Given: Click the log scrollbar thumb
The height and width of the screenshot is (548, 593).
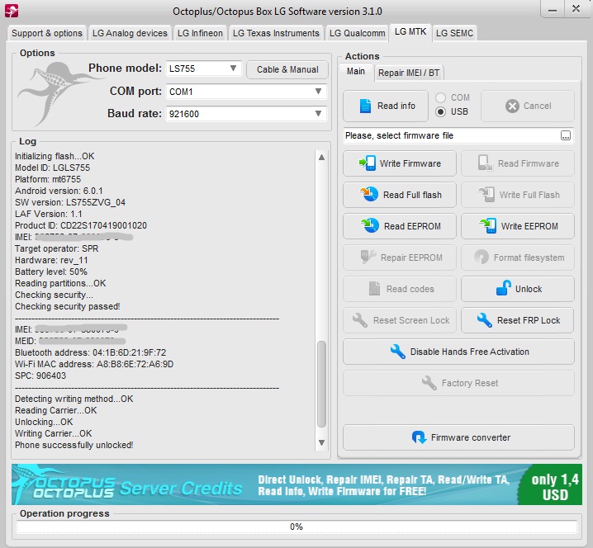Looking at the screenshot, I should (321, 384).
